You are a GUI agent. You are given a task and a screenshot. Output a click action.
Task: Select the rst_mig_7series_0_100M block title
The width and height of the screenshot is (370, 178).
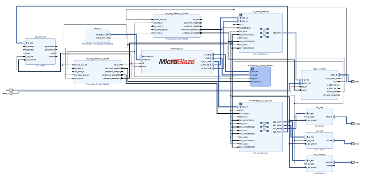(97, 59)
